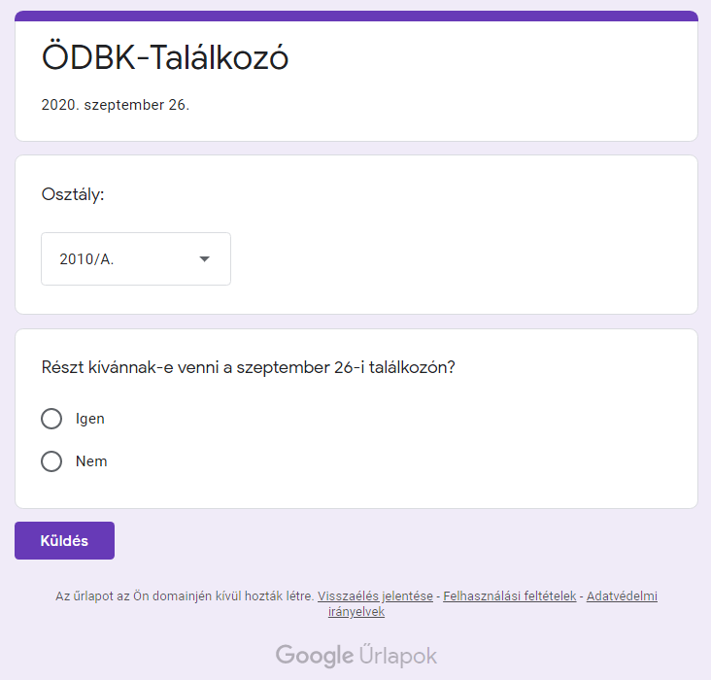Screen dimensions: 711x680
Task: Click the purple header bar above the title
Action: (355, 16)
